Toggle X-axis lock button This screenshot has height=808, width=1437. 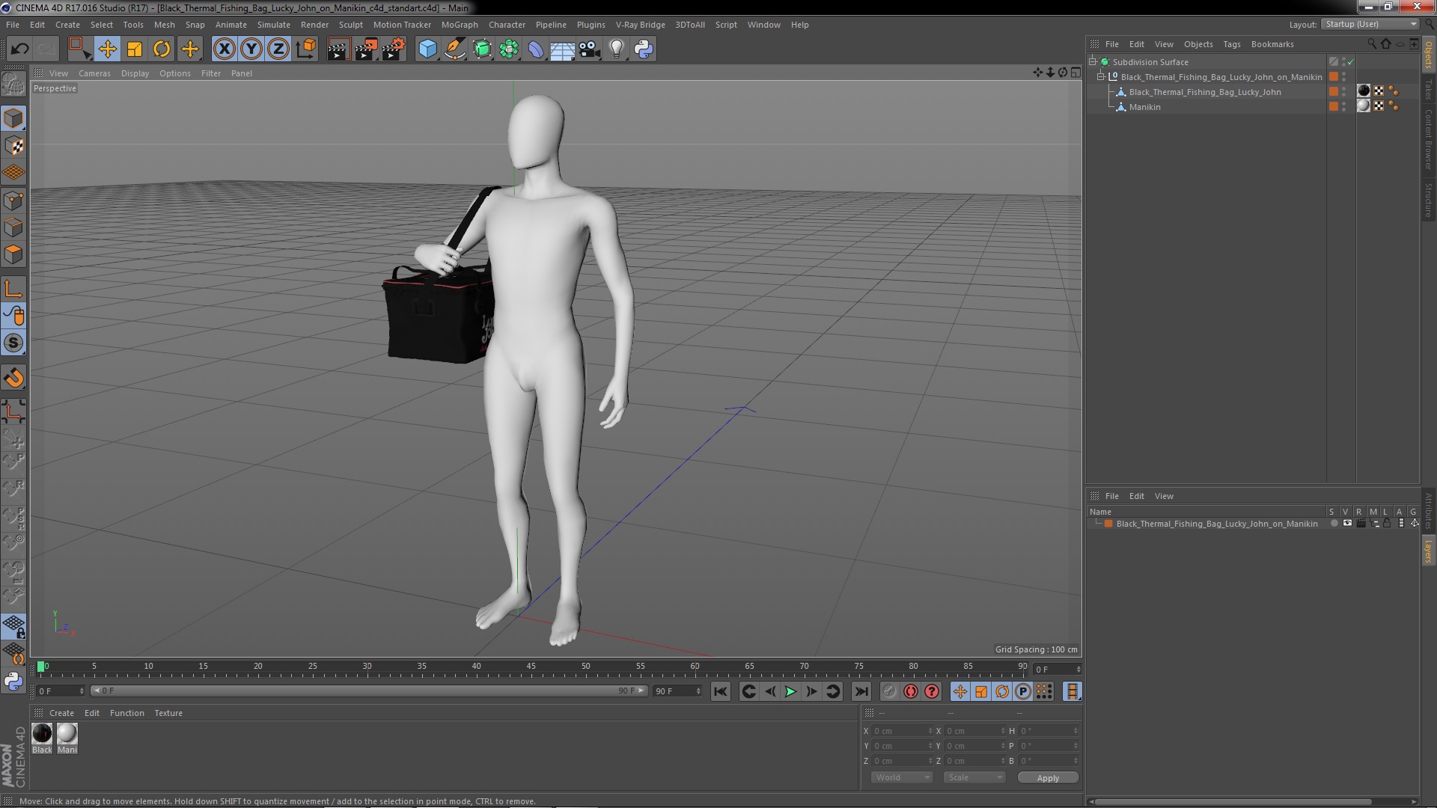click(x=224, y=49)
